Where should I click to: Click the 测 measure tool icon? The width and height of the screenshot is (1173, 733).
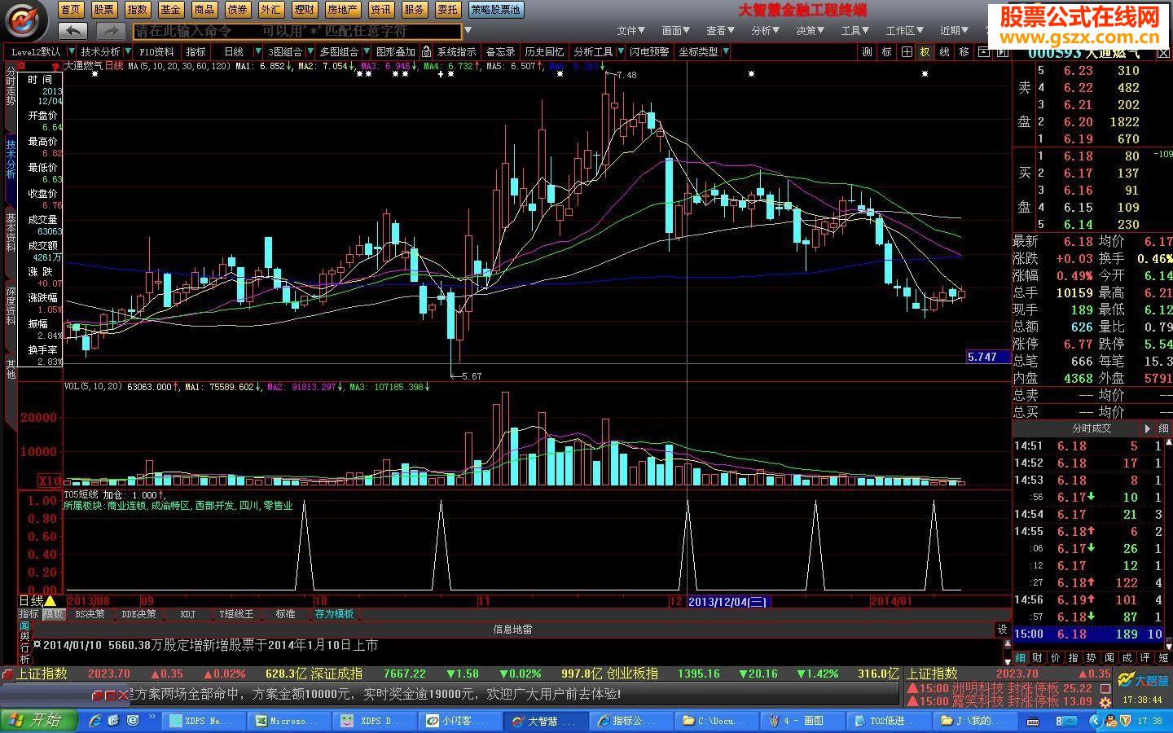coord(867,51)
